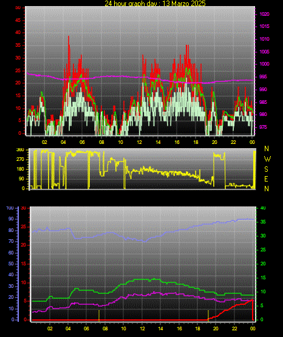Click the 995 pressure axis label
The width and height of the screenshot is (283, 337).
(x=263, y=77)
